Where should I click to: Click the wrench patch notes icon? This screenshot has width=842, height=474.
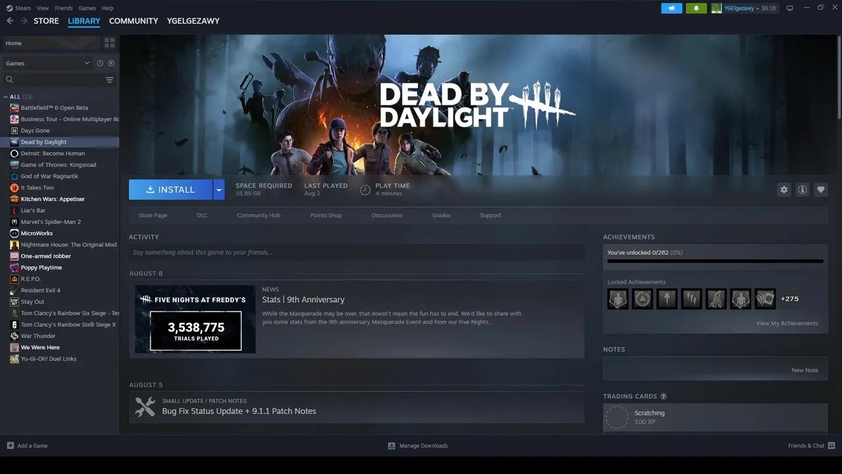tap(145, 407)
